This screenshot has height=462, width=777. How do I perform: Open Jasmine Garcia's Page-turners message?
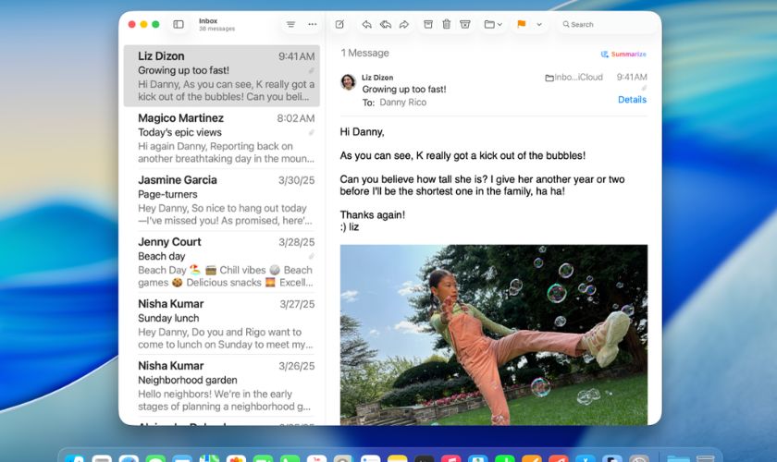222,201
